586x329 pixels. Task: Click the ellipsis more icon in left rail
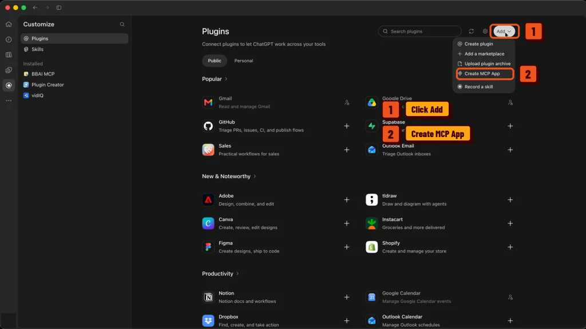[9, 101]
